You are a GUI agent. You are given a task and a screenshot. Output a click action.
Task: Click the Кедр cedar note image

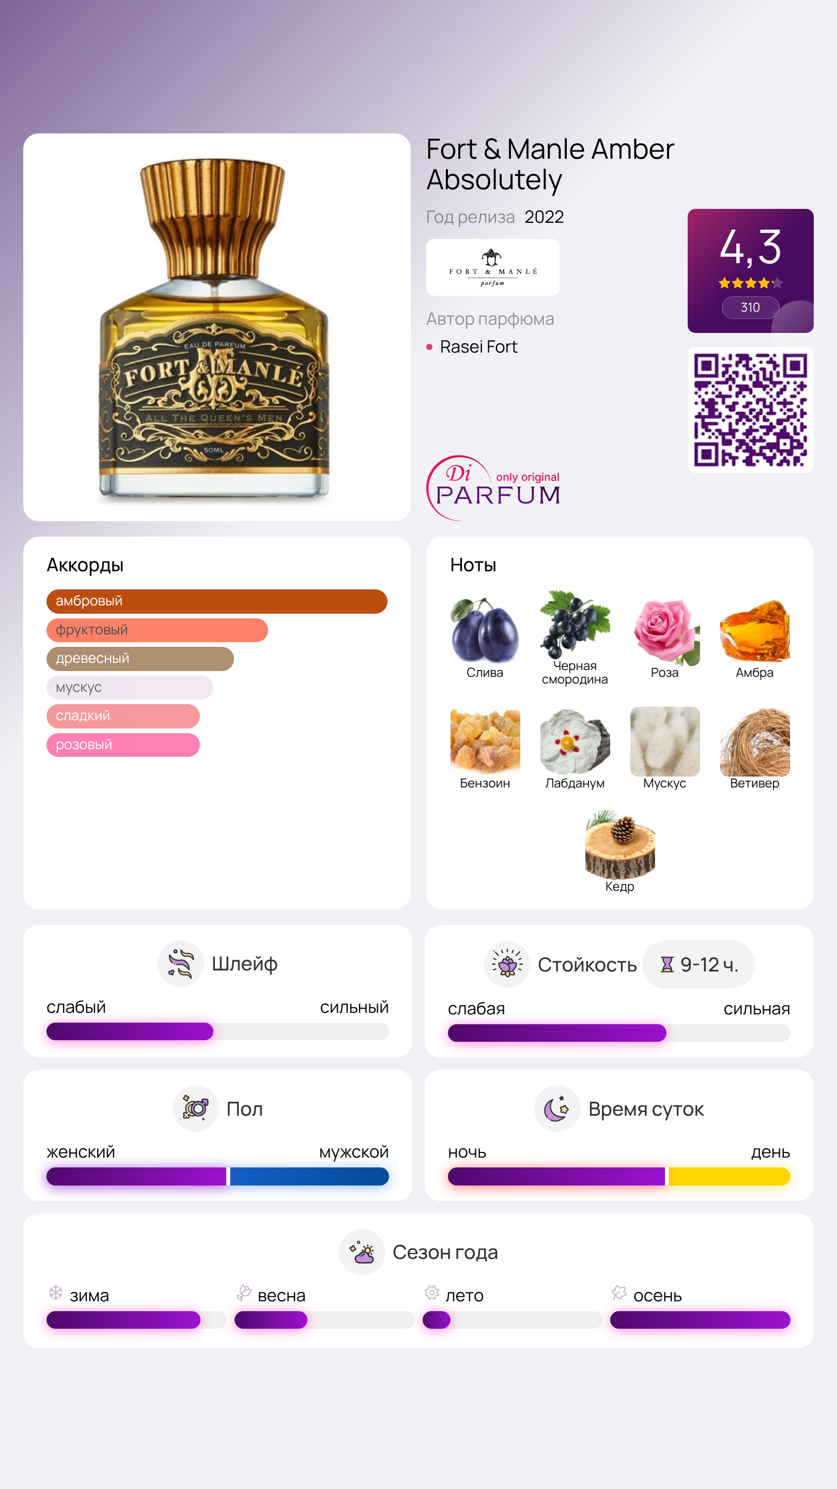pyautogui.click(x=620, y=844)
